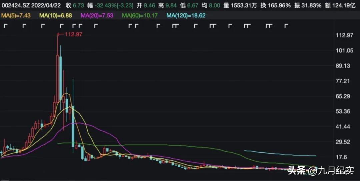Click the red arrow beside the 112.97 peak label

(60, 34)
